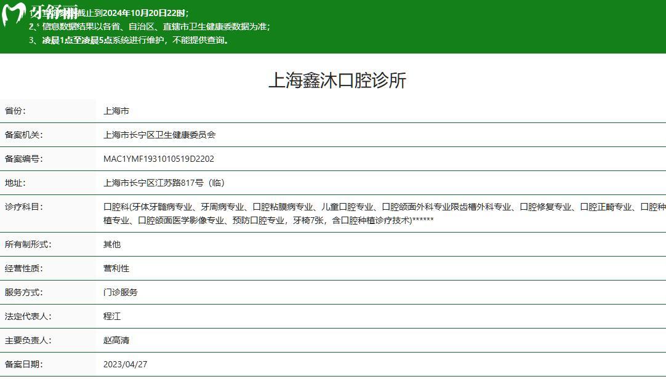Select 上海市长宁区卫生健康委员会 registration authority text
This screenshot has height=379, width=666.
point(159,135)
